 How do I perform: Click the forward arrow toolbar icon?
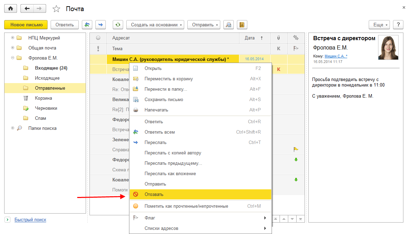101,25
